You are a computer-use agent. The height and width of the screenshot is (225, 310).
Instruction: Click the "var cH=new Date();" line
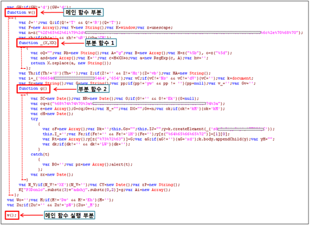tap(52, 114)
